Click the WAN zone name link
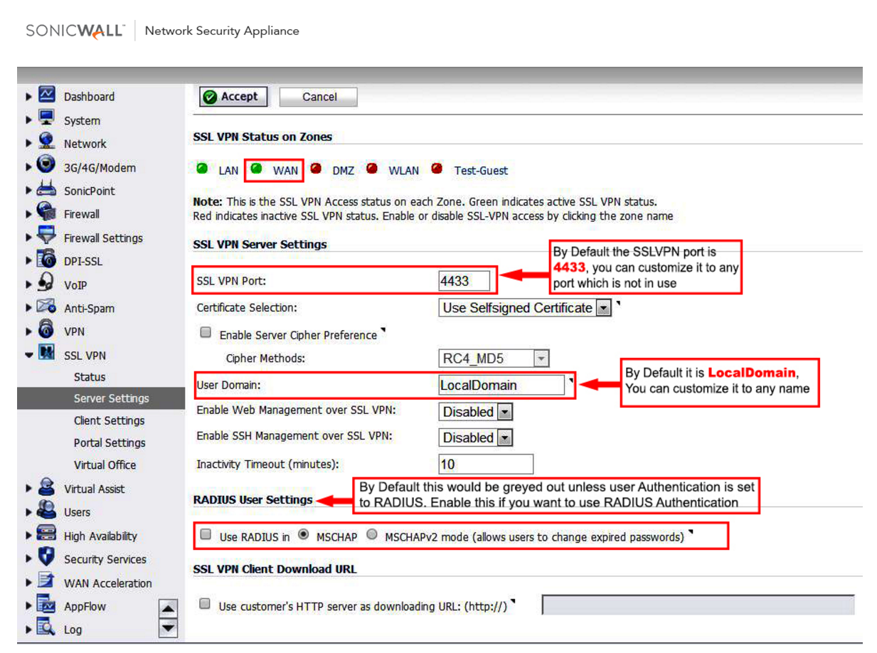Screen dimensions: 877x653 (285, 171)
